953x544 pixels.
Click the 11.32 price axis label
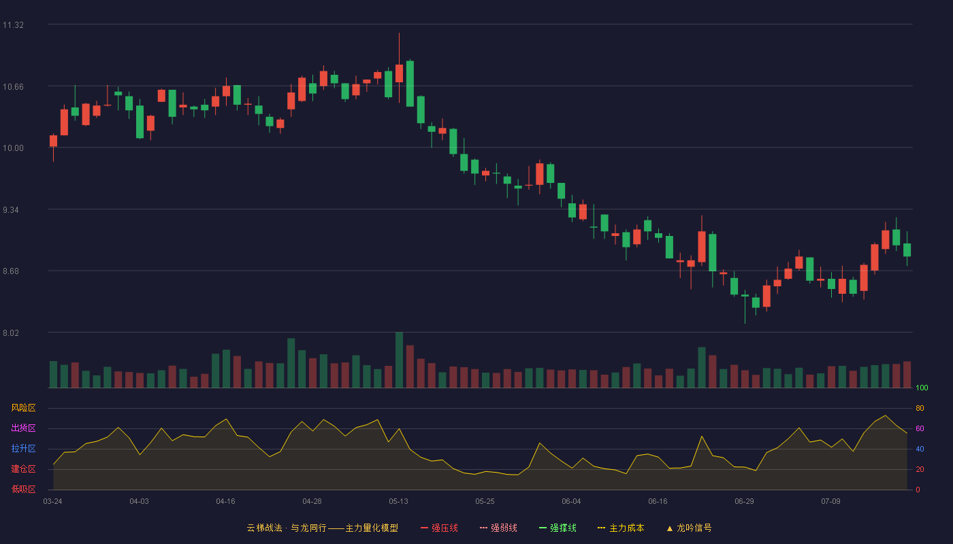pos(13,25)
